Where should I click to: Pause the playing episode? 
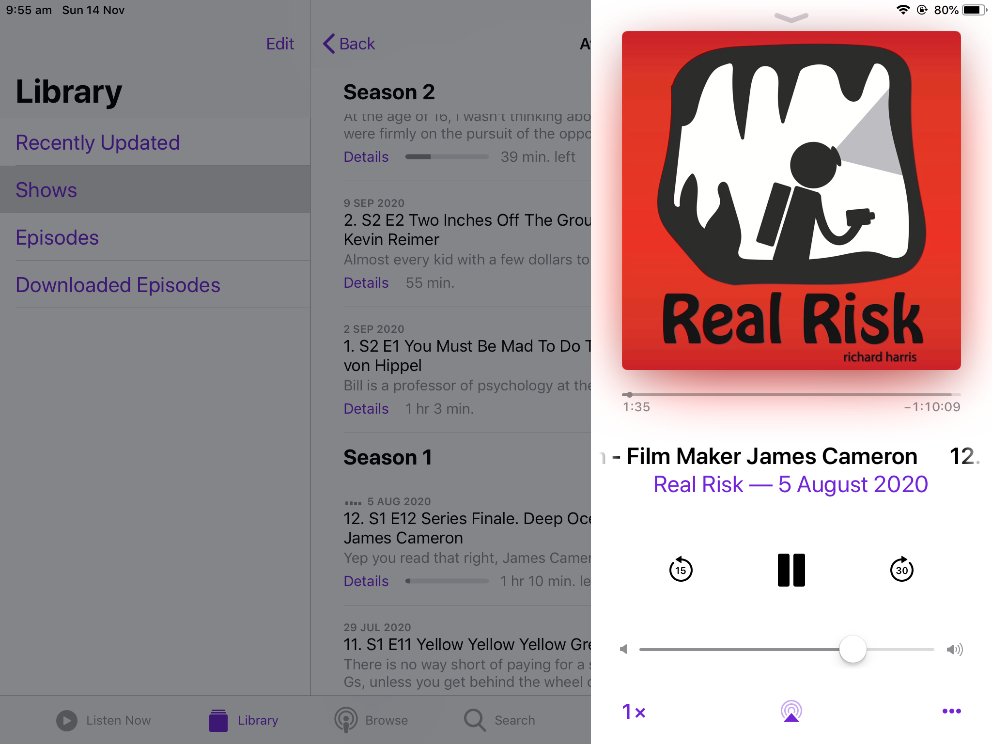pyautogui.click(x=791, y=570)
